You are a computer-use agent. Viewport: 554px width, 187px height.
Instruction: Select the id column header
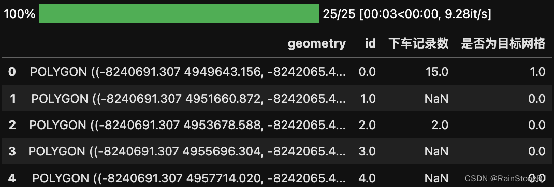(x=370, y=43)
